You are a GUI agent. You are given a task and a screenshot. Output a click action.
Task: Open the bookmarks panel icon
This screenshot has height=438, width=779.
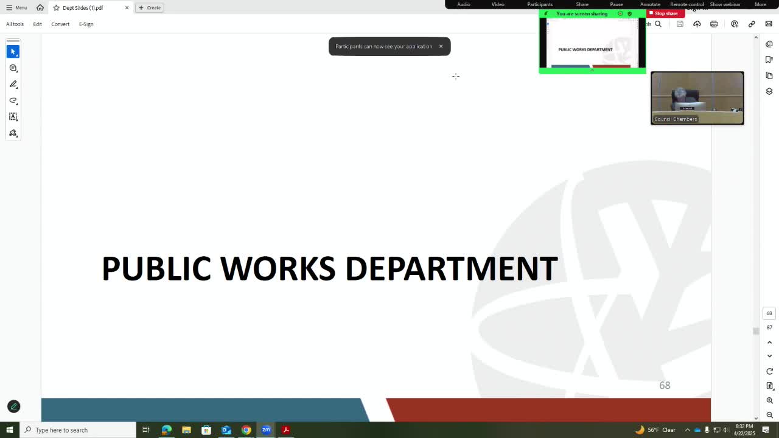(x=769, y=60)
